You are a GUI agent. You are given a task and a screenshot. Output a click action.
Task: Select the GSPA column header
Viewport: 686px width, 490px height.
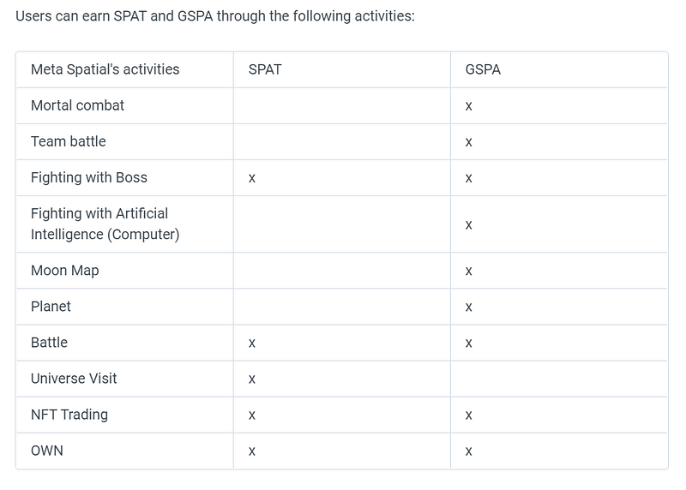(483, 69)
